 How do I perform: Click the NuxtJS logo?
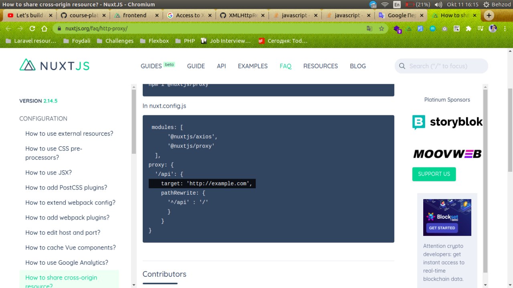(55, 65)
